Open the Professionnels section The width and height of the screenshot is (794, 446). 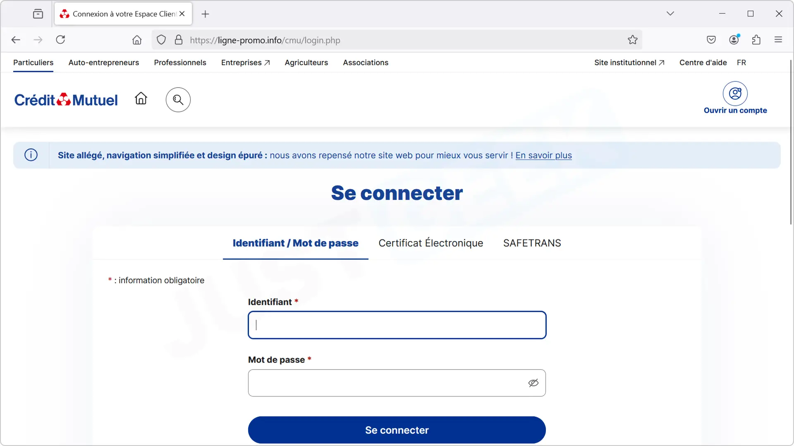[180, 63]
